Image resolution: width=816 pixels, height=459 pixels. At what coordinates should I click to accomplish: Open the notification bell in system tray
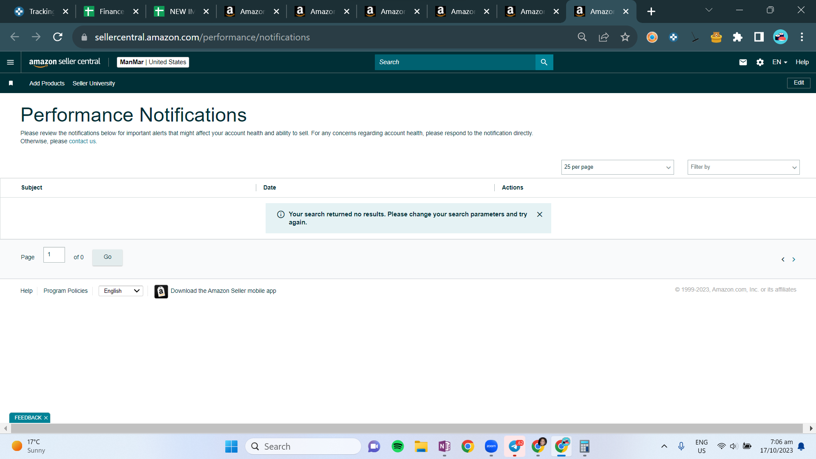(x=801, y=446)
